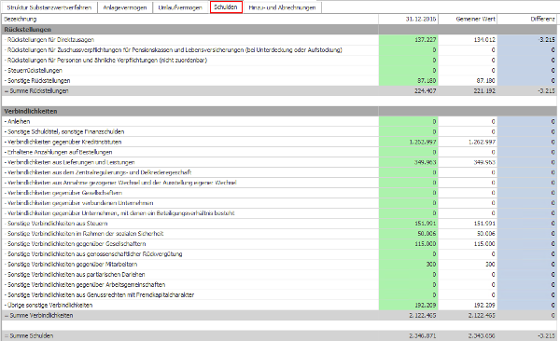560x341 pixels.
Task: Edit green cell 151.991 for Steuern
Action: pyautogui.click(x=409, y=224)
